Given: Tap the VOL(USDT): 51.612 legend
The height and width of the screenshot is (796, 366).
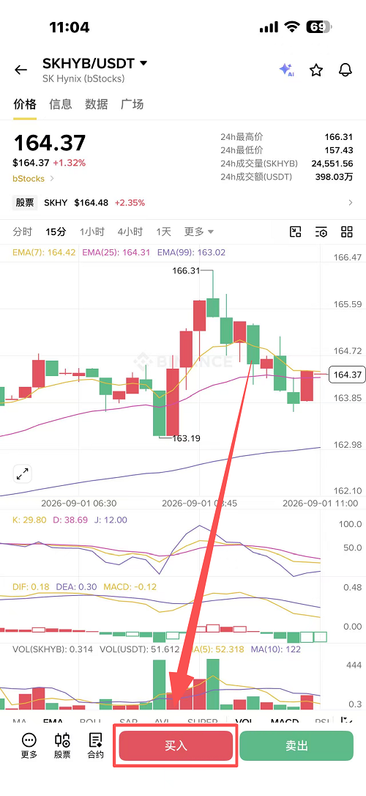Looking at the screenshot, I should [x=139, y=649].
